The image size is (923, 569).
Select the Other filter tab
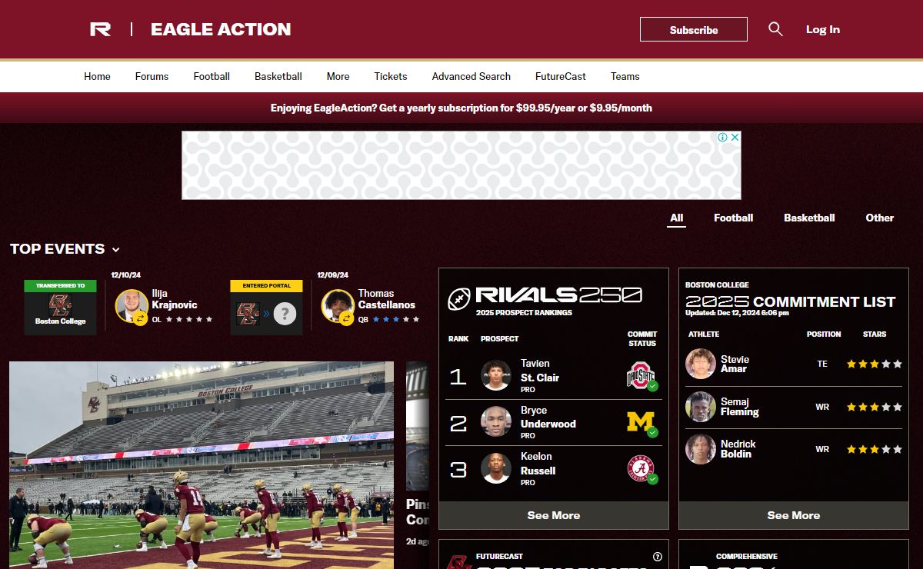point(879,218)
